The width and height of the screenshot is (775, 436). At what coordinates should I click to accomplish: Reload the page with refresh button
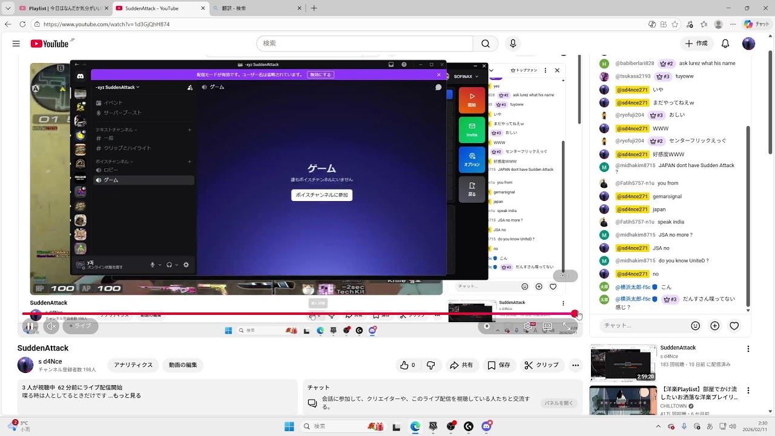point(22,24)
